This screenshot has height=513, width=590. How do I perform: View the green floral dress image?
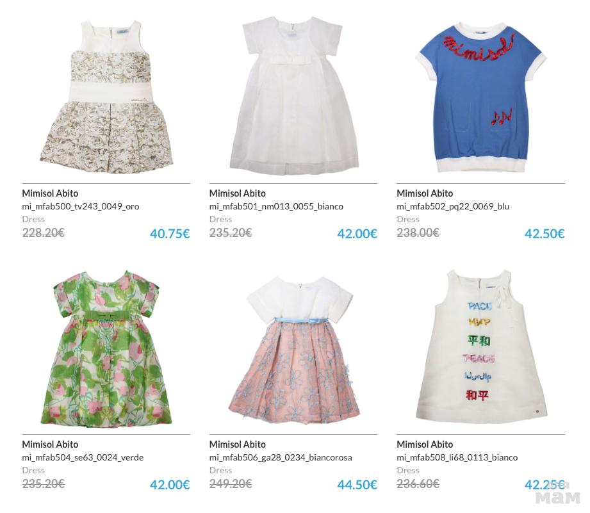(106, 348)
